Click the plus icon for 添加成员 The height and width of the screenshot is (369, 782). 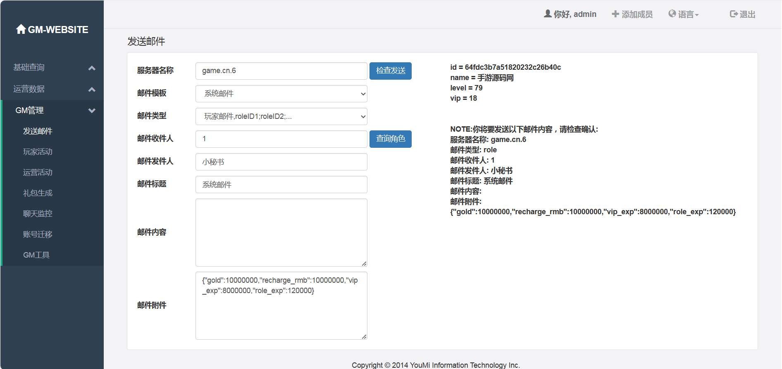pos(615,14)
